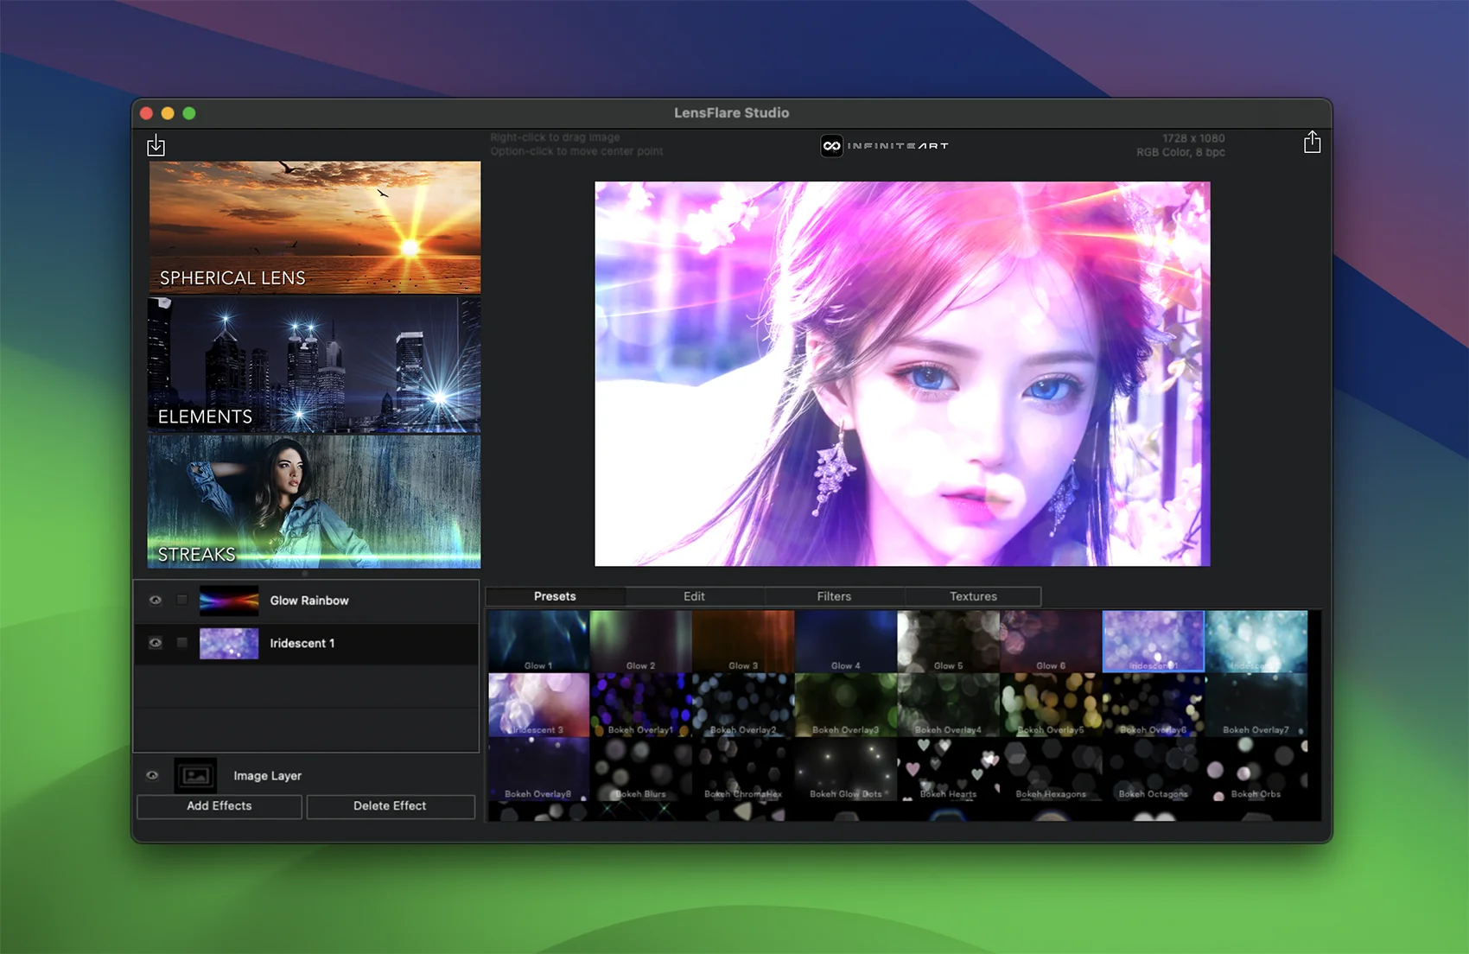Viewport: 1469px width, 954px height.
Task: Pick the Bokeh Overlay4 preset
Action: click(x=948, y=705)
